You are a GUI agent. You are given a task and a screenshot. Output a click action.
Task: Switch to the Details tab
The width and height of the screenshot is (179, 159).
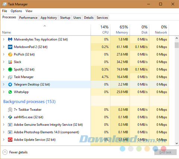coord(89,18)
